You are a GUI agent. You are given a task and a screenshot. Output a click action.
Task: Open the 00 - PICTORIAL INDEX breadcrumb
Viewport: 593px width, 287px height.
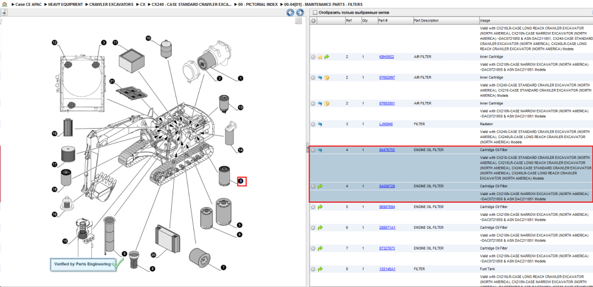(259, 4)
